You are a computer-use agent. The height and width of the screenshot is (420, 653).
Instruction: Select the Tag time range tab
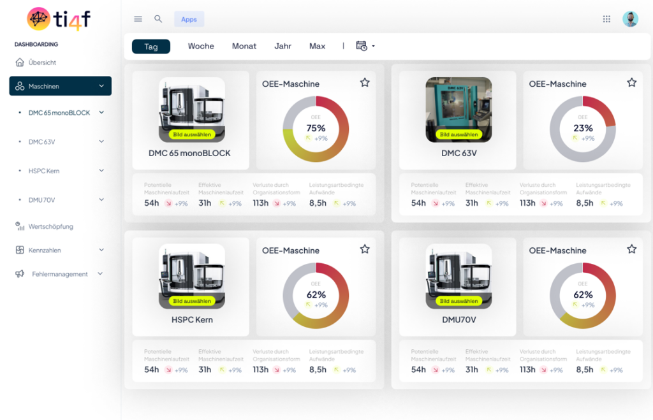(x=151, y=47)
